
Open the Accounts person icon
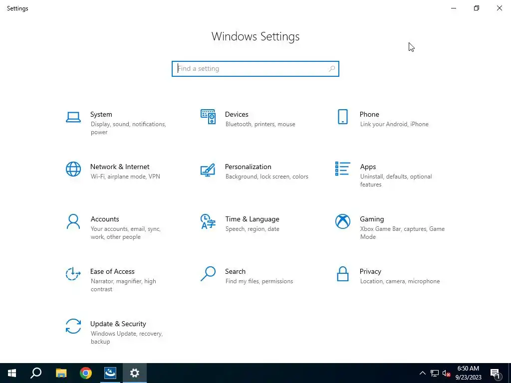73,221
